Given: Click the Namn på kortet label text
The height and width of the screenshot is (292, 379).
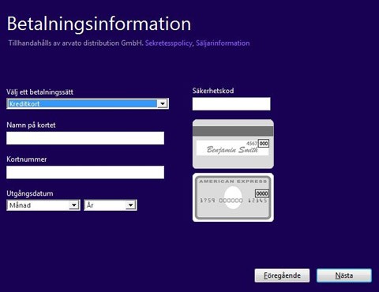Looking at the screenshot, I should point(31,125).
